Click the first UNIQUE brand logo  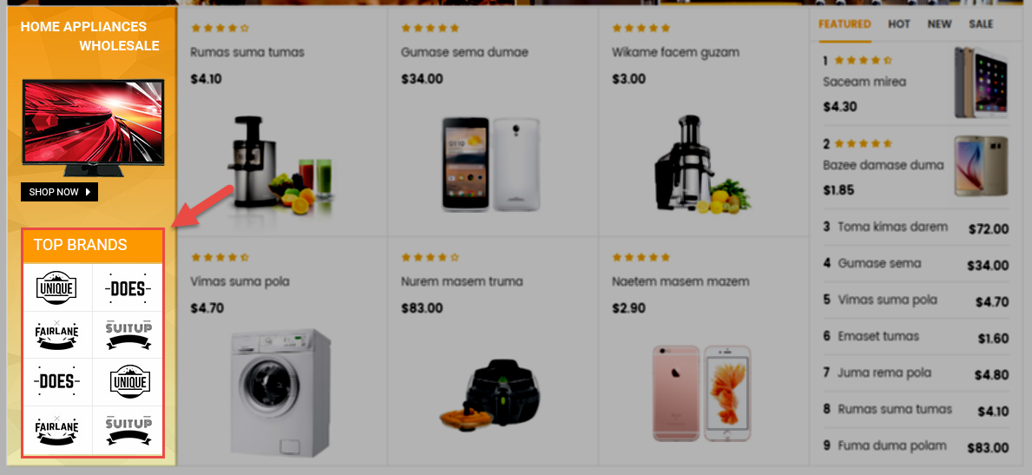[x=57, y=288]
